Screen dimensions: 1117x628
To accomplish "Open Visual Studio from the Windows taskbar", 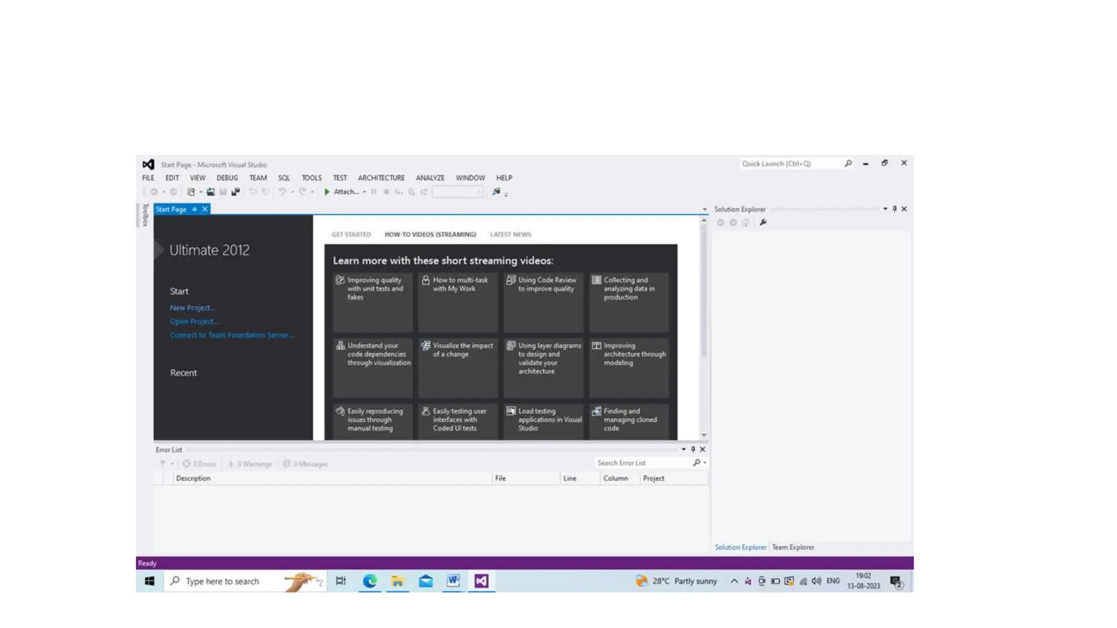I will [x=481, y=581].
